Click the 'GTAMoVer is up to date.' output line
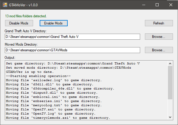Image resolution: width=178 pixels, height=125 pixels. (30, 72)
